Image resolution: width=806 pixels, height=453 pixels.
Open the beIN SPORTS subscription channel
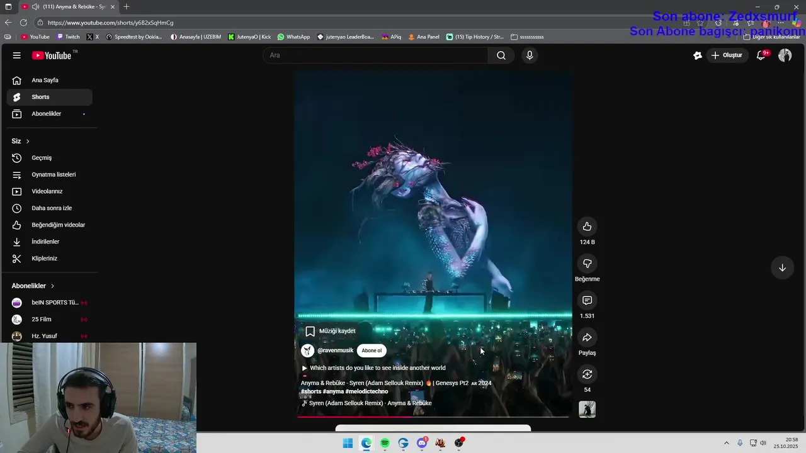click(50, 303)
